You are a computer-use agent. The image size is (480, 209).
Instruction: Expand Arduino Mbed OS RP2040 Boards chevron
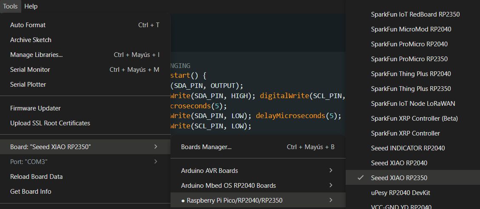(x=331, y=186)
